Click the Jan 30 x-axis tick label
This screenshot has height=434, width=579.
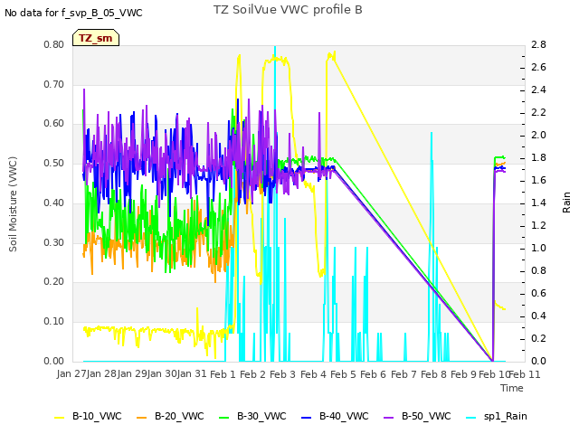pyautogui.click(x=162, y=373)
